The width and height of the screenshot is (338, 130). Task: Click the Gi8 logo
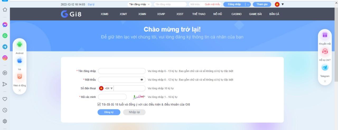point(71,14)
